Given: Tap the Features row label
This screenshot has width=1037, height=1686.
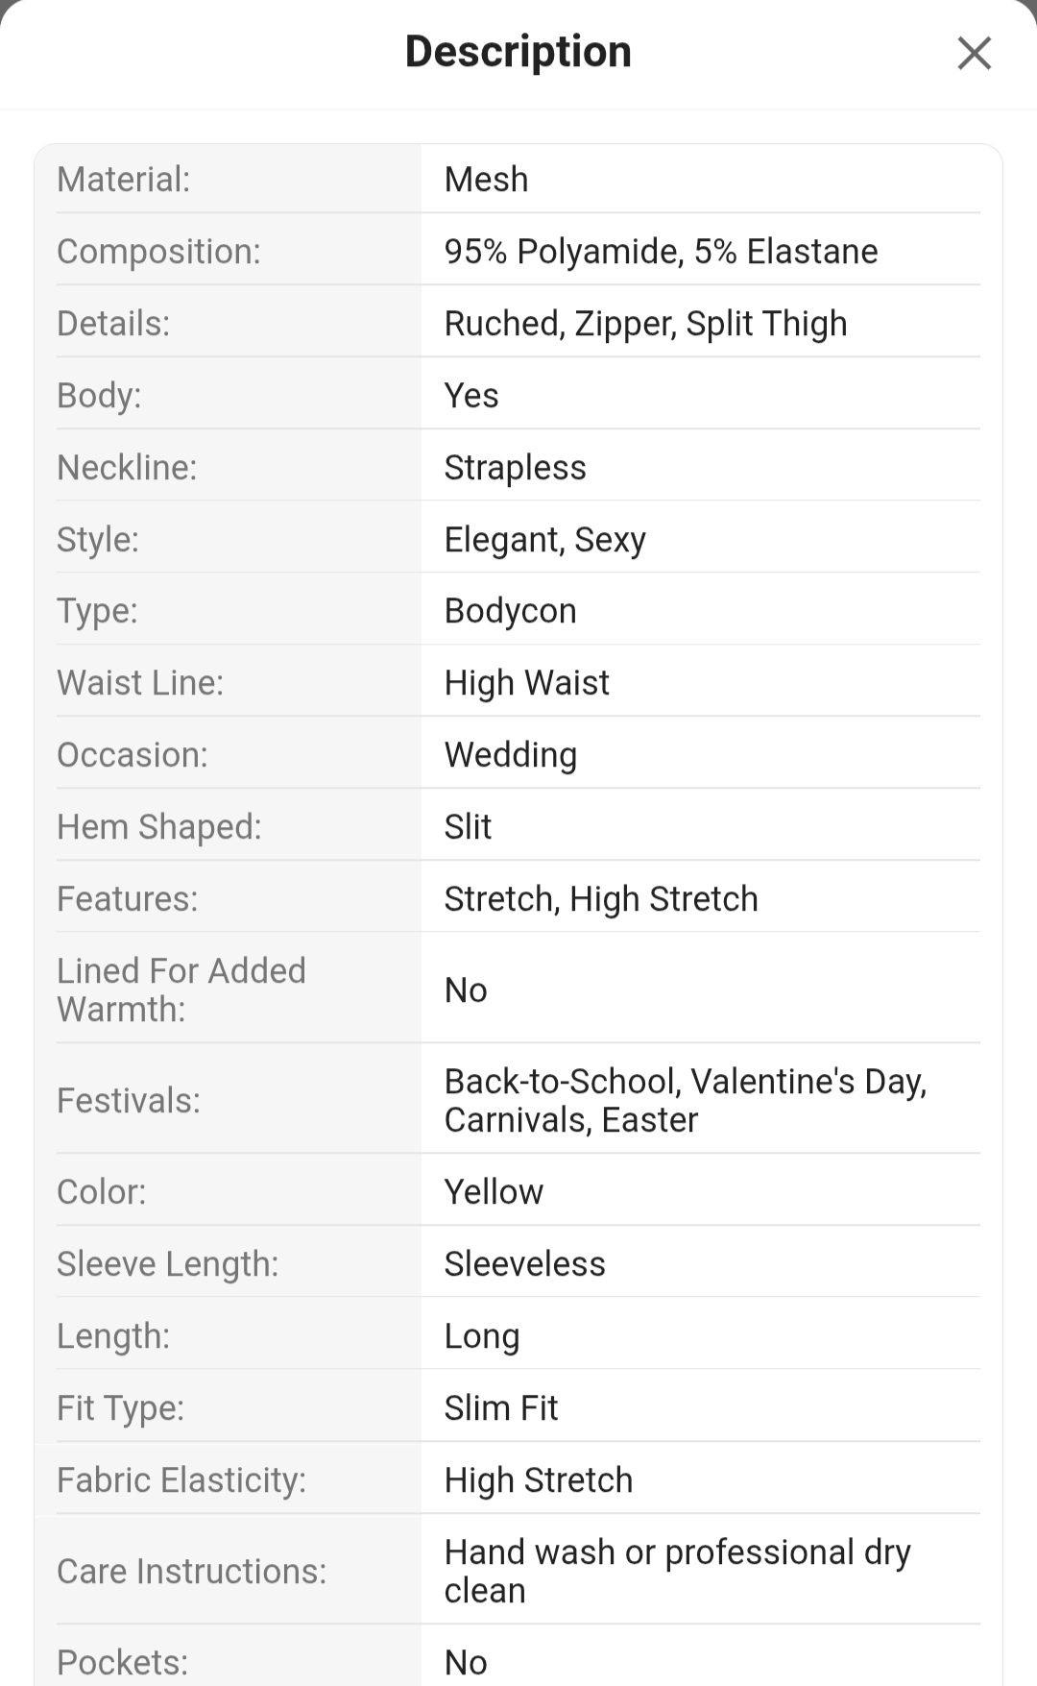Looking at the screenshot, I should (127, 899).
